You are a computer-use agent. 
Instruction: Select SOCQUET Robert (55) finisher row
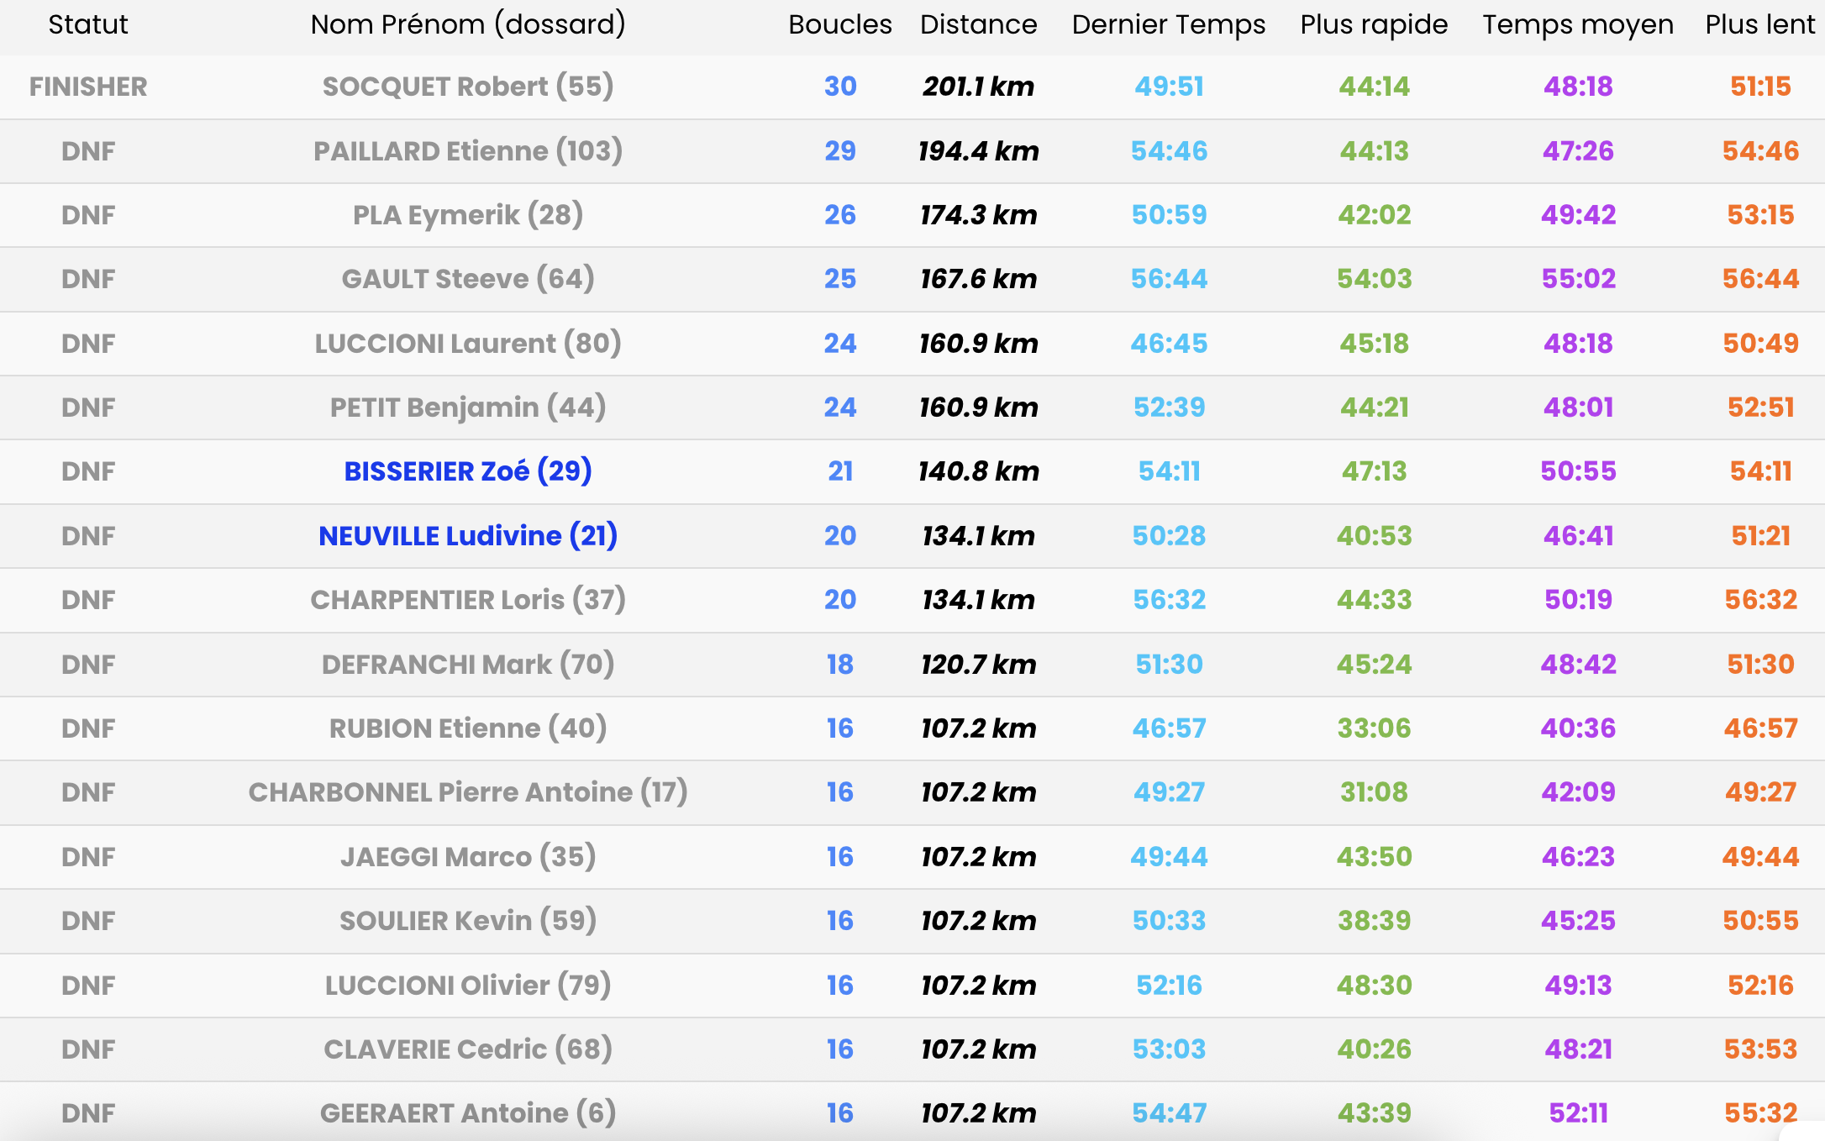468,87
